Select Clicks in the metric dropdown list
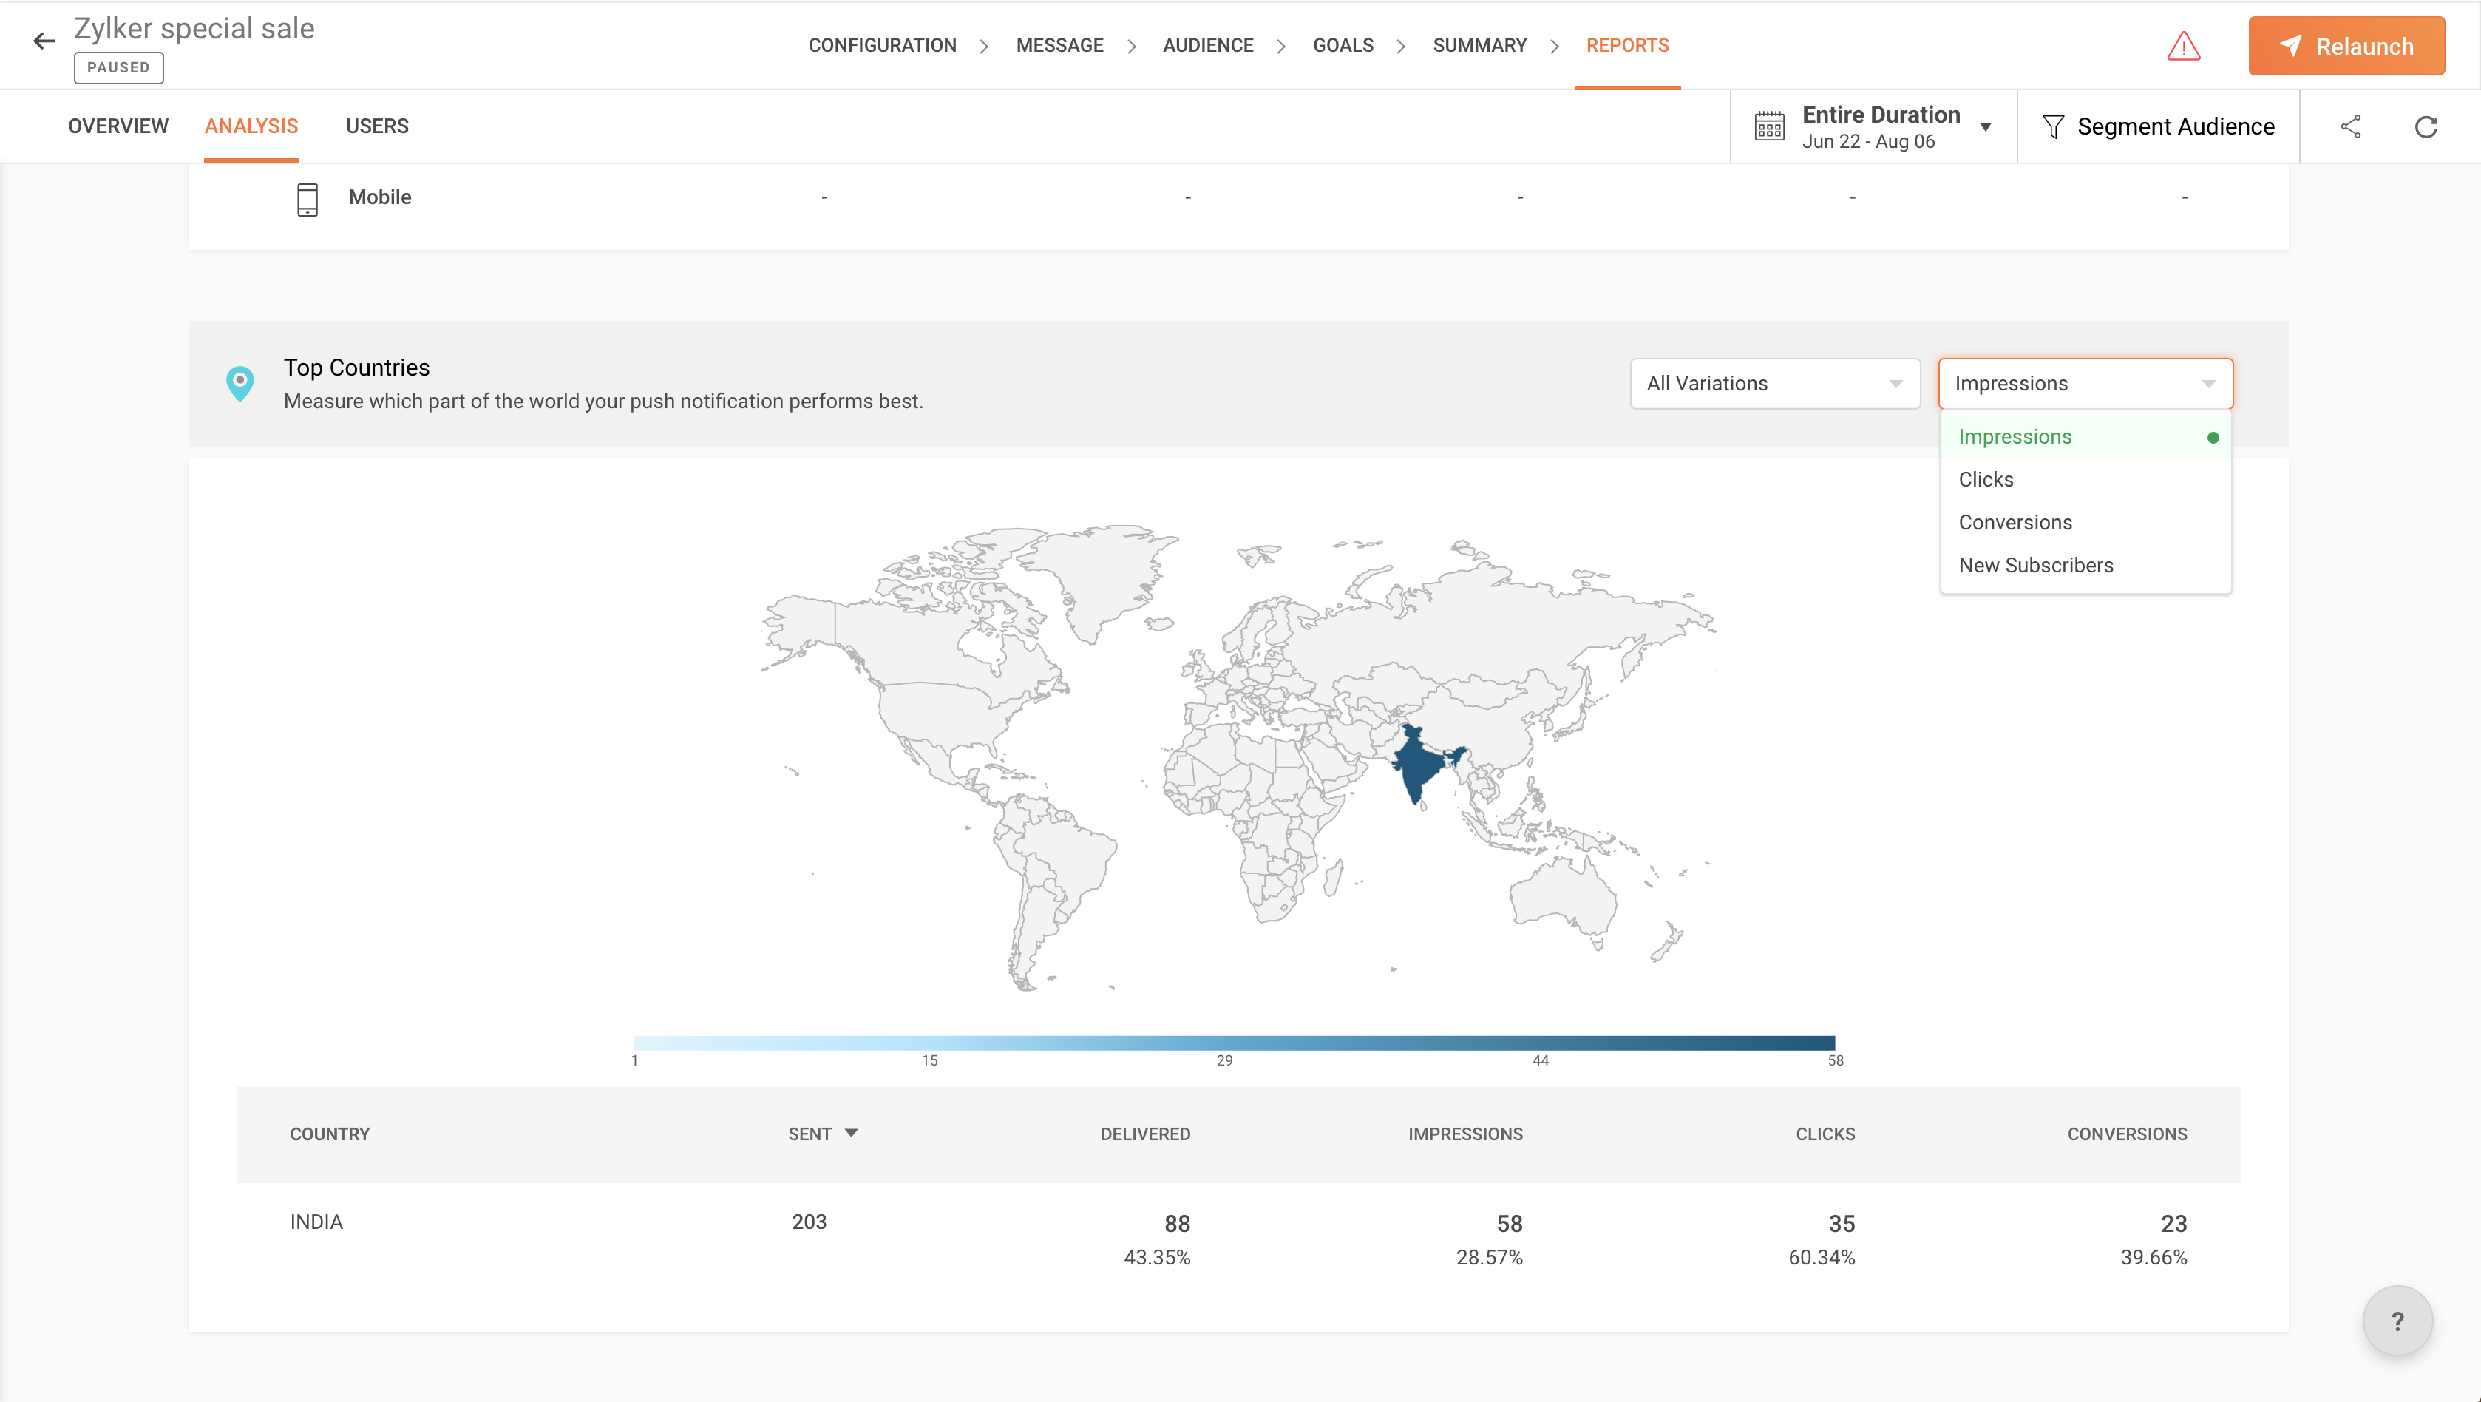2481x1402 pixels. coord(1986,479)
